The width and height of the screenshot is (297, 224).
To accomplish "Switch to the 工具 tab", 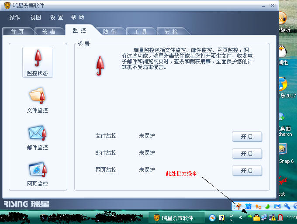I will click(x=140, y=31).
